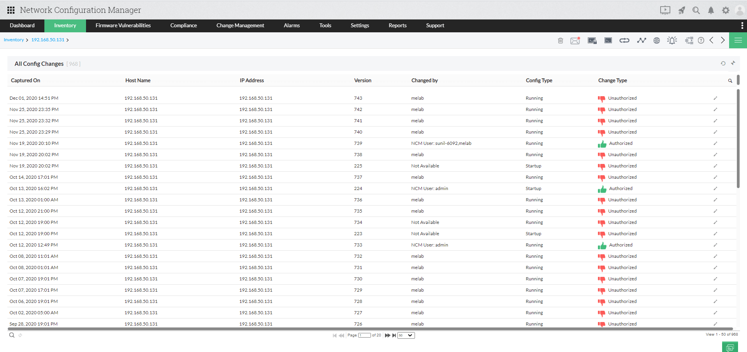Open global search magnifier in top bar
The height and width of the screenshot is (352, 747).
(696, 10)
